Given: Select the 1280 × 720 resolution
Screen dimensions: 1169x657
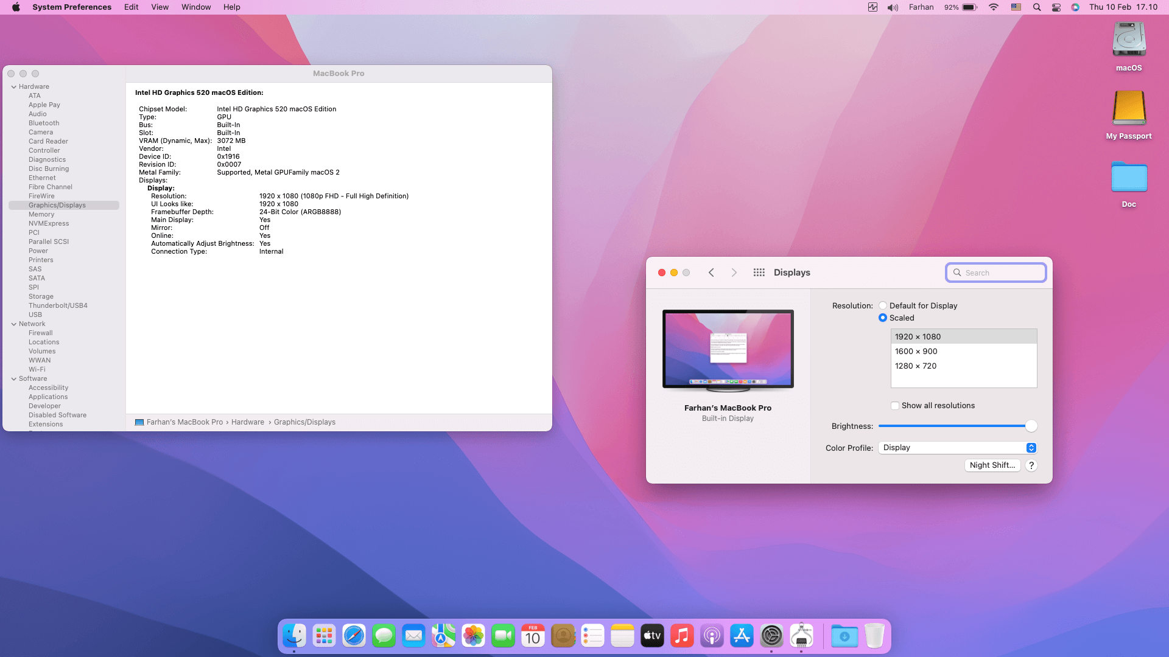Looking at the screenshot, I should tap(964, 366).
